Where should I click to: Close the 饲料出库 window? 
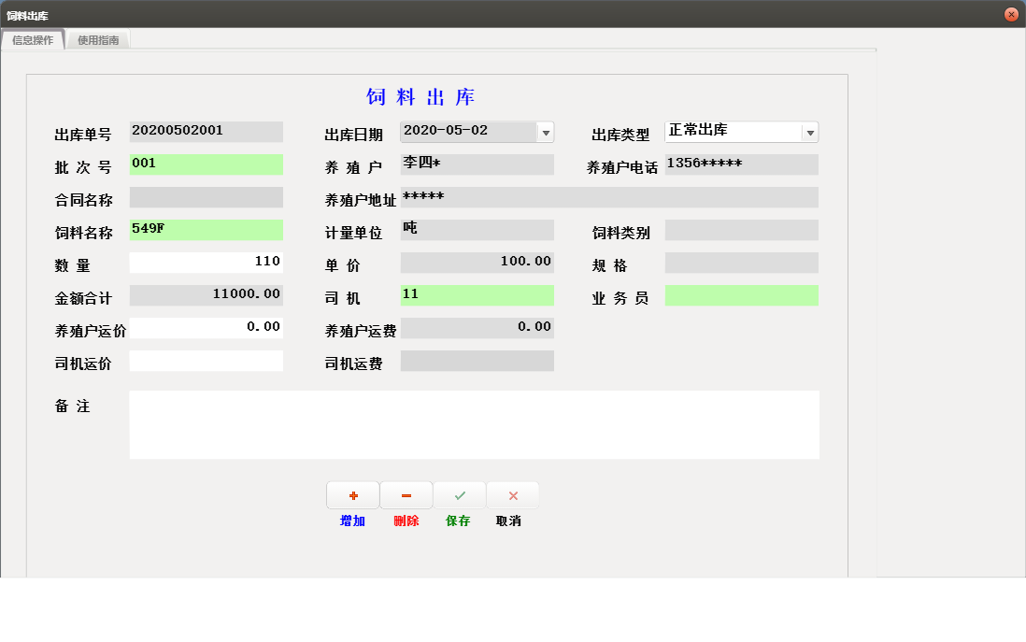tap(1011, 14)
